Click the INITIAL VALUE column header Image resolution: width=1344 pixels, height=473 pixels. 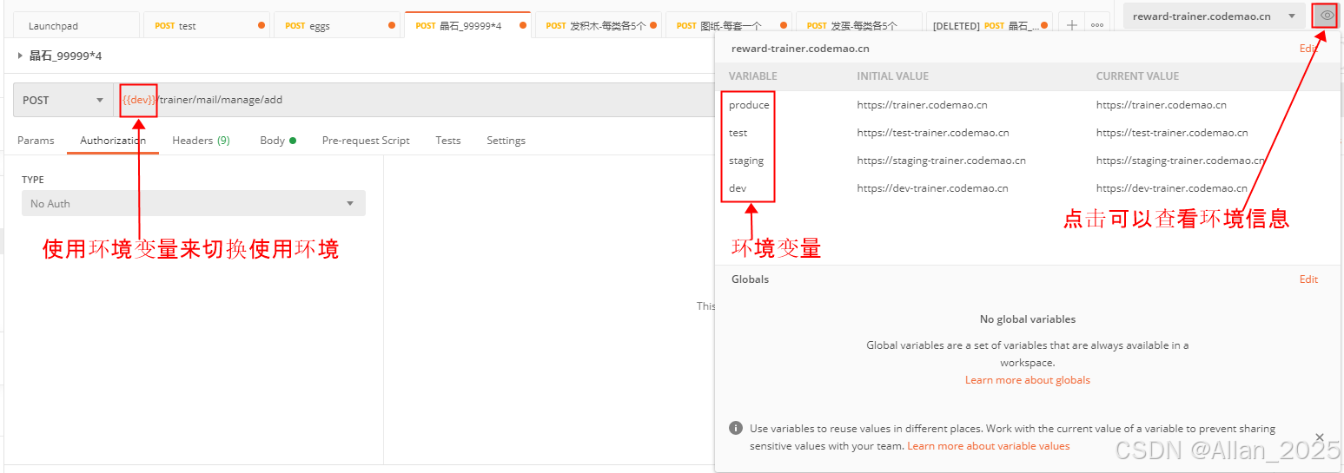click(892, 76)
